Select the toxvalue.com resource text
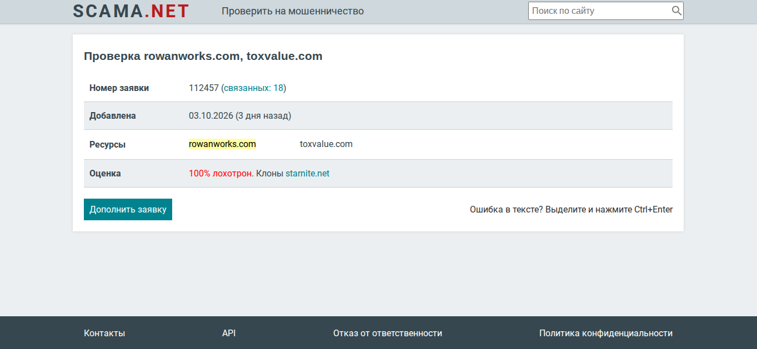 [x=326, y=144]
